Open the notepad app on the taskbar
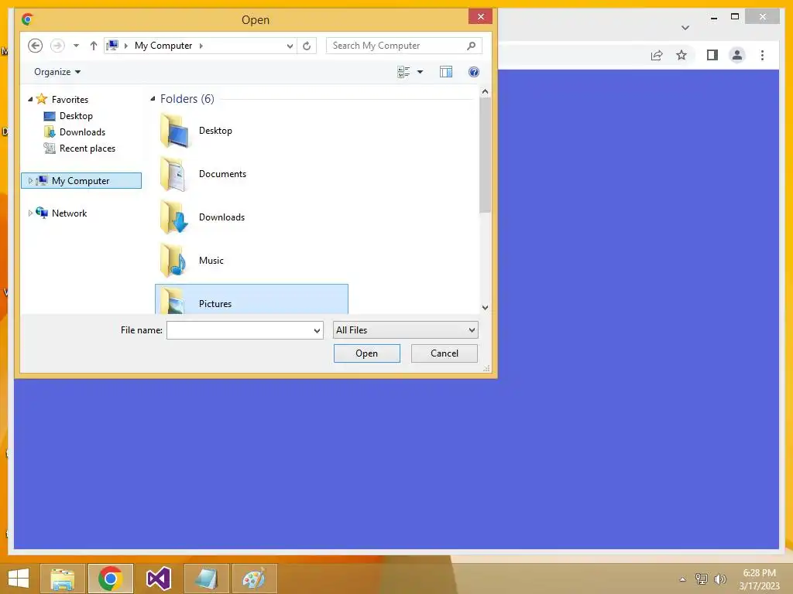The height and width of the screenshot is (594, 793). 206,579
